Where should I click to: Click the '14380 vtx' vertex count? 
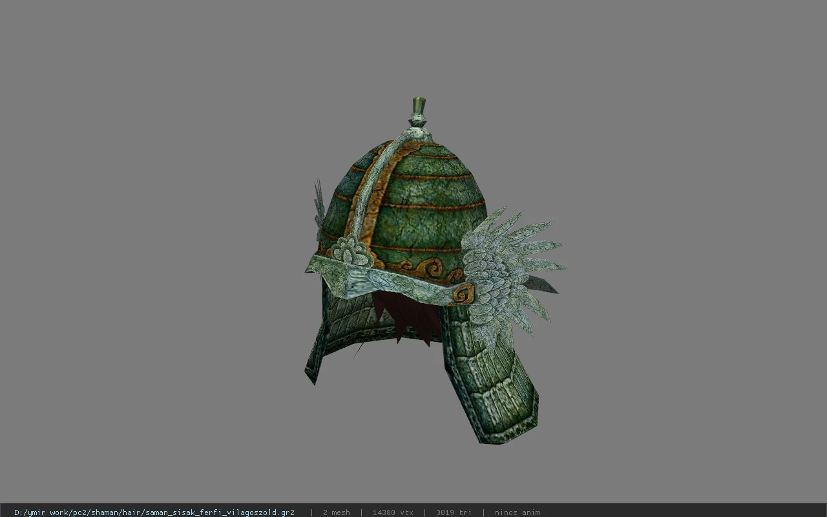393,512
